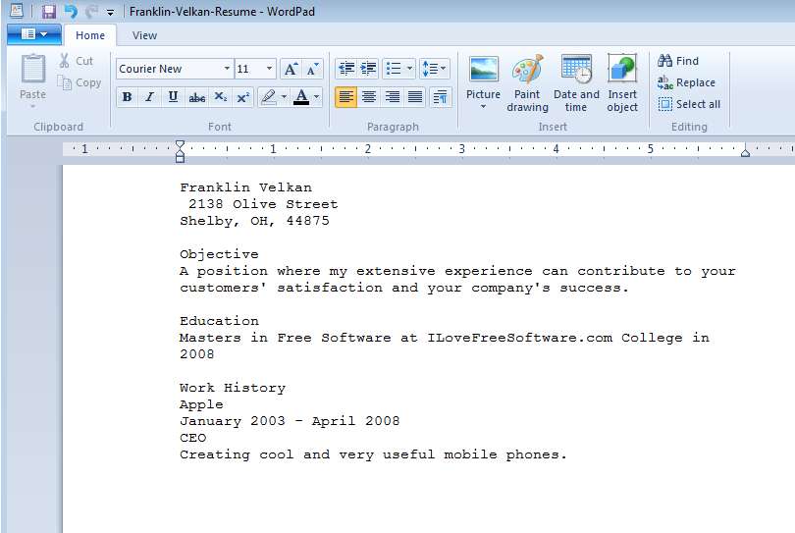Open the Find tool

tap(678, 61)
